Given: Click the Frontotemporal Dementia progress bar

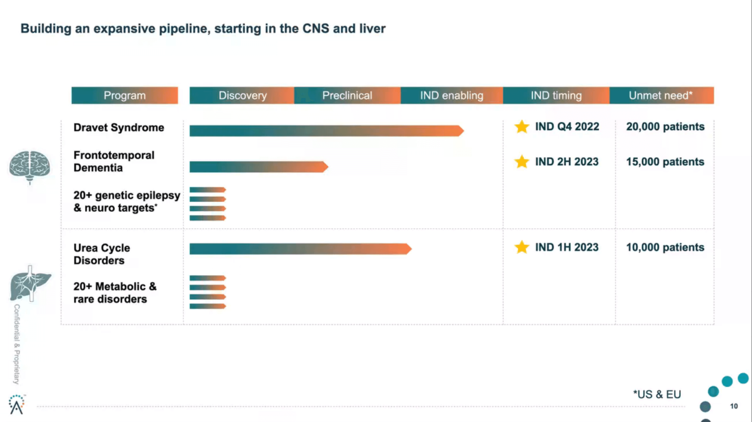Looking at the screenshot, I should (x=258, y=167).
